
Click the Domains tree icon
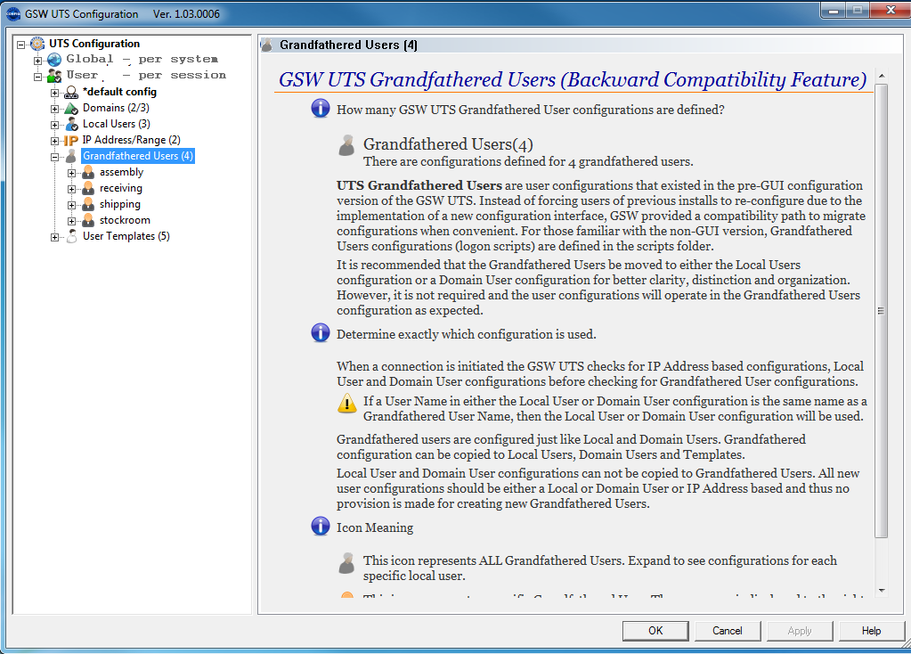point(71,108)
